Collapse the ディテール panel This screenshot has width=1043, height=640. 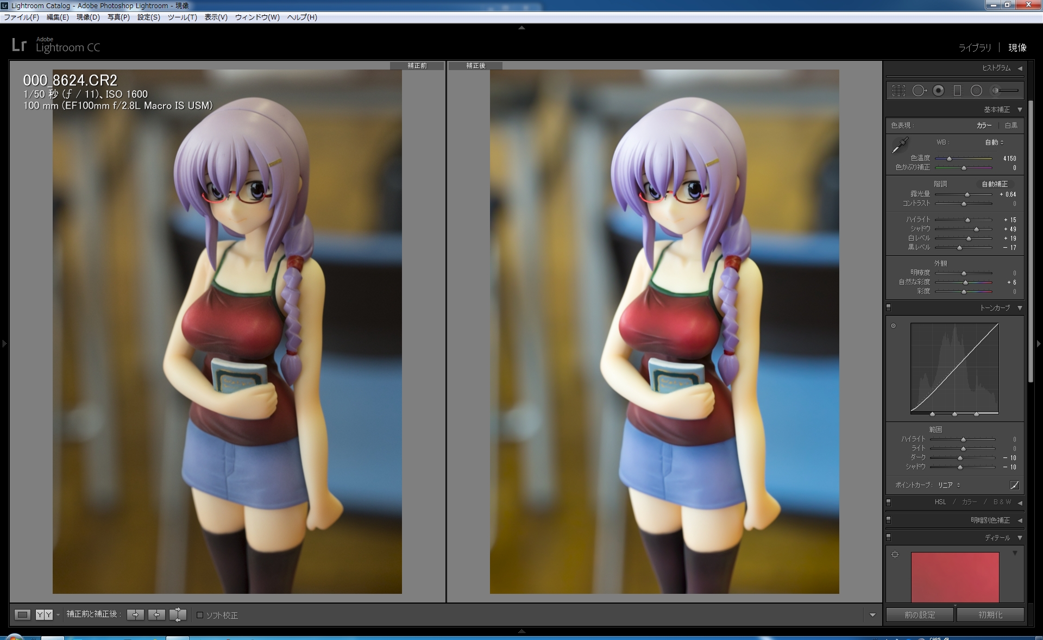[1020, 538]
